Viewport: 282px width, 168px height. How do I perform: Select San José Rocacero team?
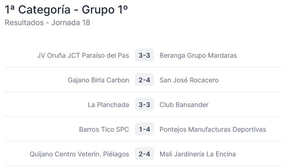(189, 80)
